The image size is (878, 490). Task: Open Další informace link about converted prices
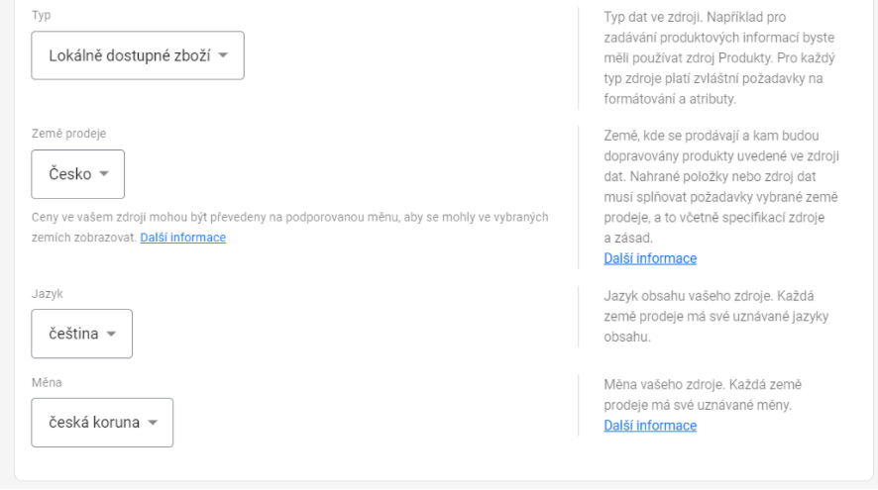tap(183, 238)
